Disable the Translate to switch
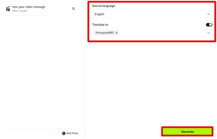Viewport: 217px width, 139px height. (x=209, y=25)
